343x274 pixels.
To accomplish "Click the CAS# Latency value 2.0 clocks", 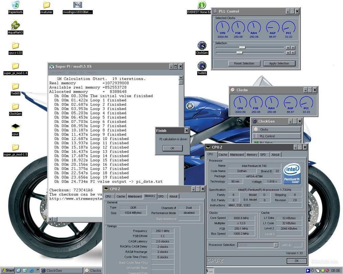I will [162, 242].
